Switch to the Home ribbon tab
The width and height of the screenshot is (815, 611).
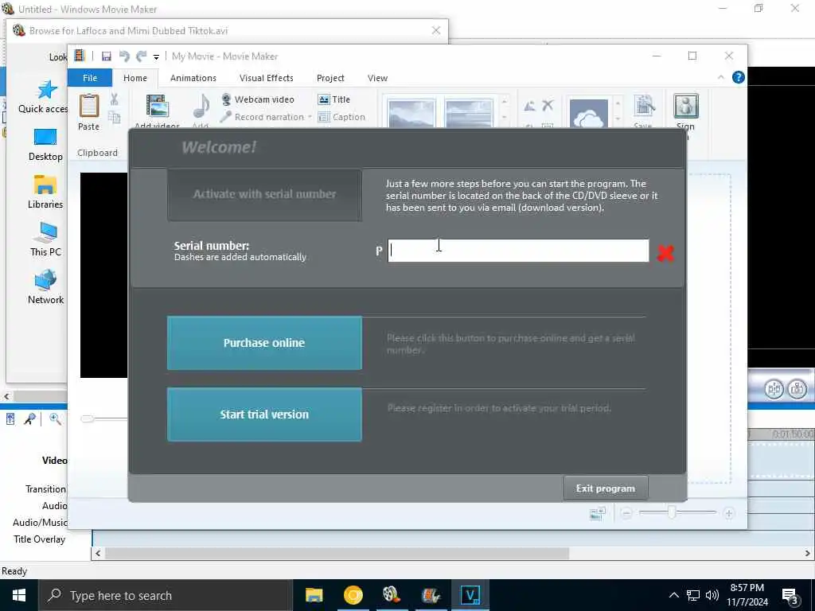point(135,78)
